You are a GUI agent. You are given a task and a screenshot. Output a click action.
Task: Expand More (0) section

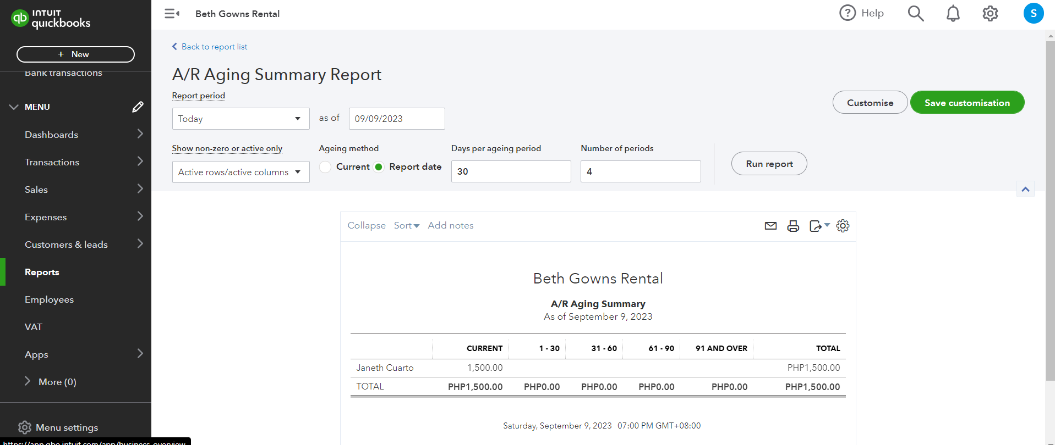[51, 382]
